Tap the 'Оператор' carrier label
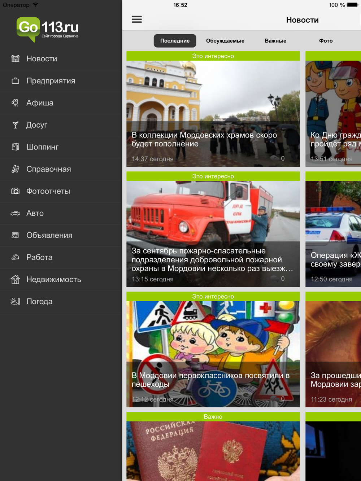This screenshot has width=361, height=481. coord(16,5)
